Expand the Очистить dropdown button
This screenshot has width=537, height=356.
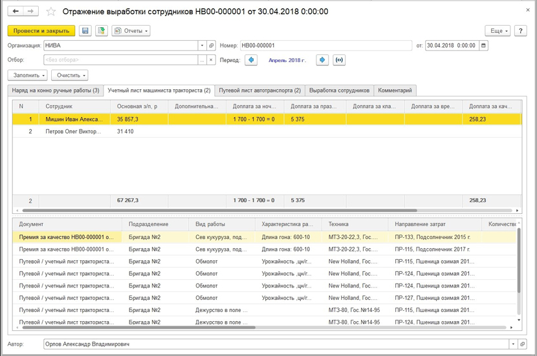[69, 76]
